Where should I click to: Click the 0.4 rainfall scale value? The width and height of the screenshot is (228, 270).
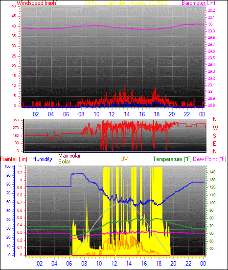(20, 225)
